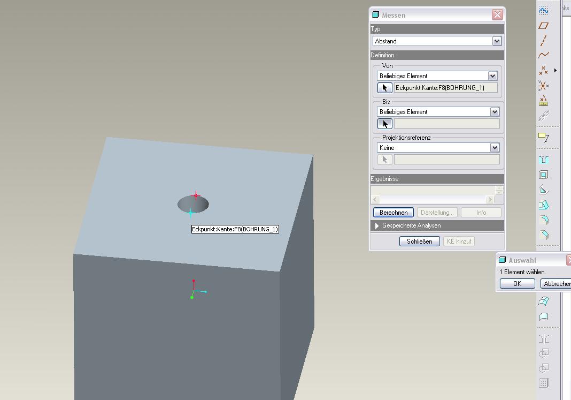
Task: Select the Shell tool icon
Action: click(543, 175)
